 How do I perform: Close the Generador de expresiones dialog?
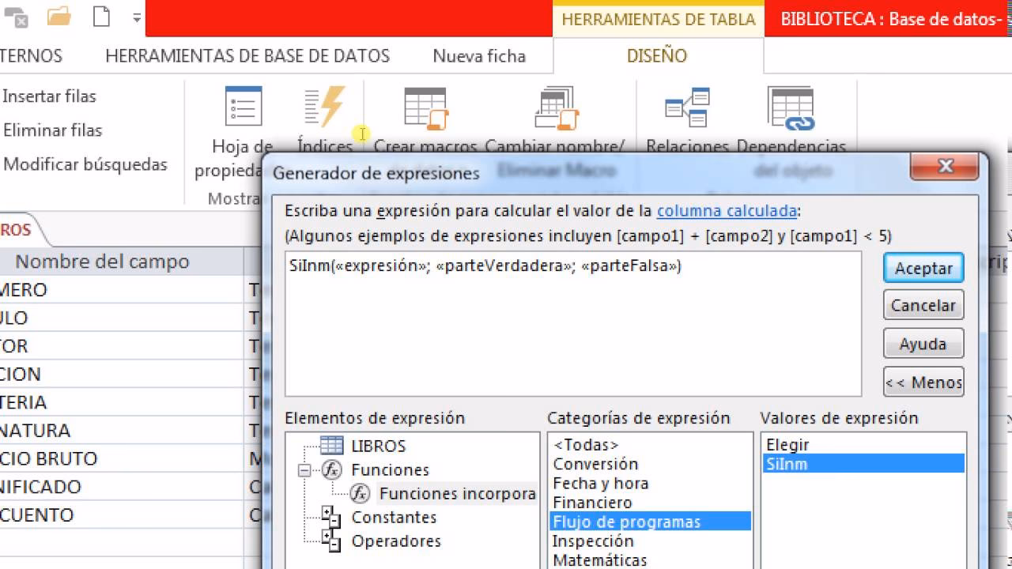click(x=946, y=167)
